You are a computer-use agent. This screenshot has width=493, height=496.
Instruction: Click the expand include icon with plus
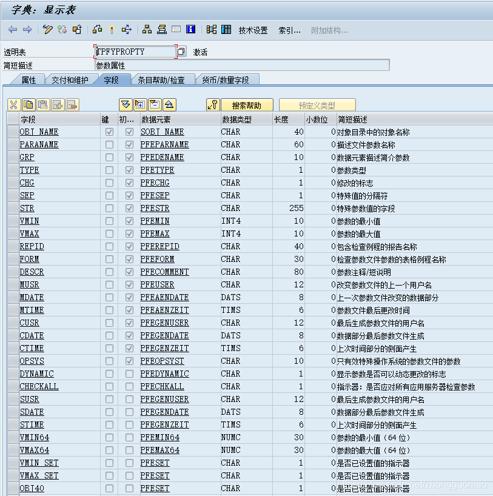140,105
